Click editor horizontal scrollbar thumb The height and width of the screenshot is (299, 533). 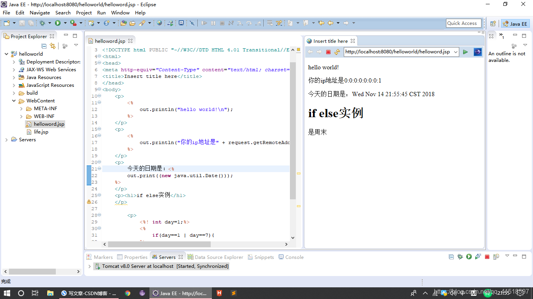(159, 244)
